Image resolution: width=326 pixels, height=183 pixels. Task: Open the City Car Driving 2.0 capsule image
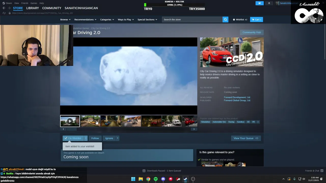coord(232,52)
